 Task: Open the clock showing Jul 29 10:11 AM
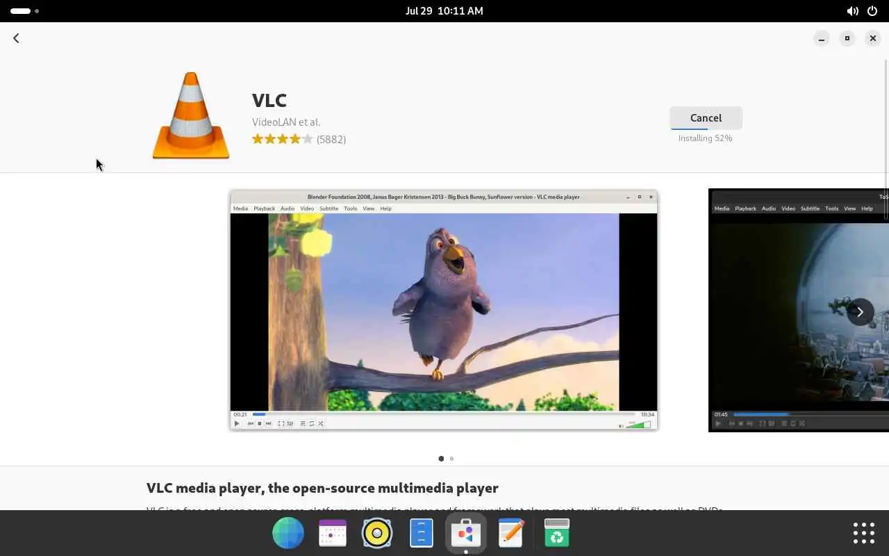point(444,11)
